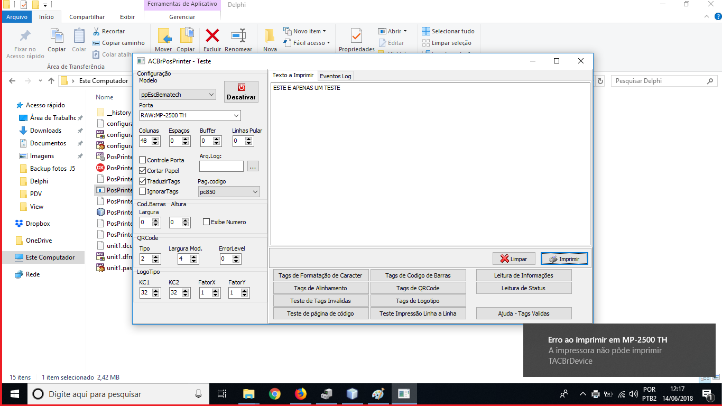722x406 pixels.
Task: Open the Gerenciar ribbon tab in Explorer
Action: pos(182,17)
